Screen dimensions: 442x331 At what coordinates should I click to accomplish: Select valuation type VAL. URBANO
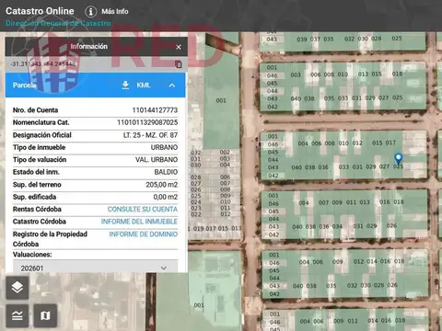tap(157, 160)
